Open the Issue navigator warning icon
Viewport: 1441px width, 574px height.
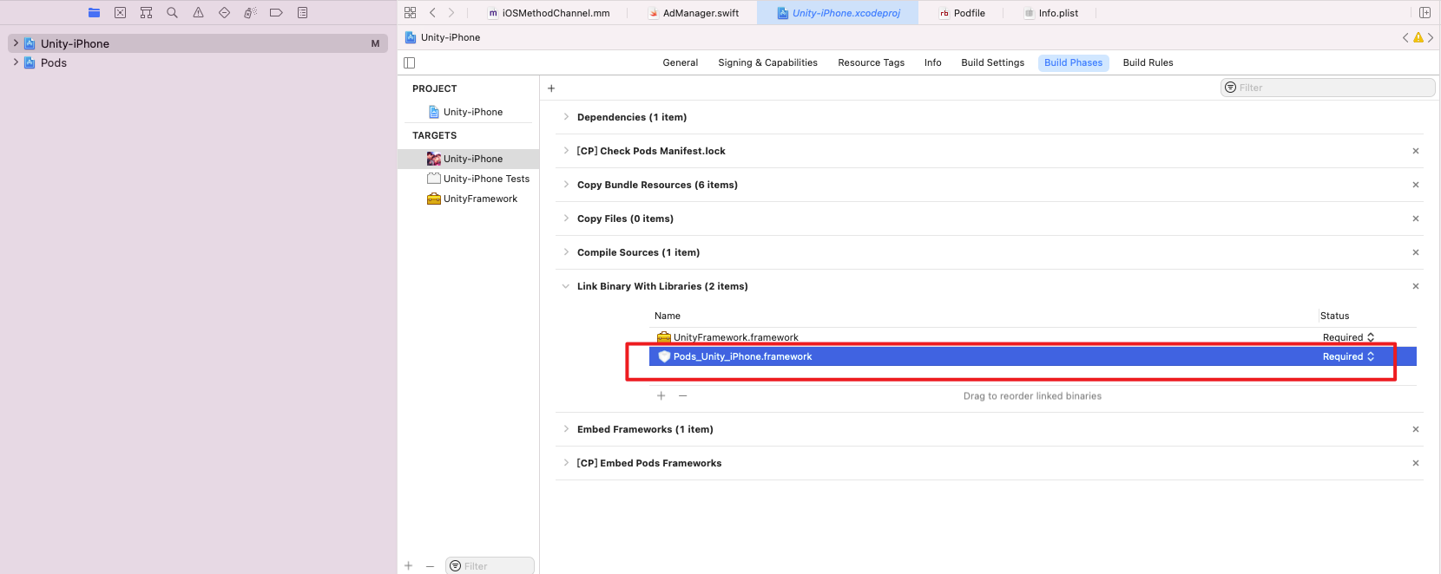[x=198, y=13]
